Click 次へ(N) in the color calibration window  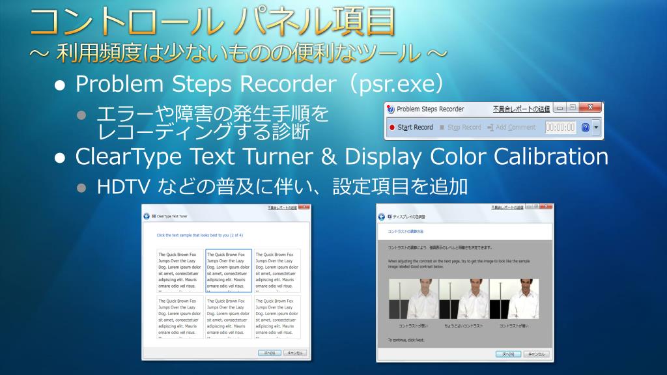pos(508,354)
